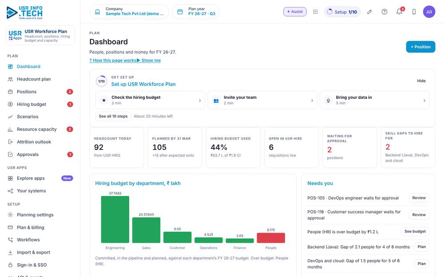Click the star icon on Check the hiring budget
The width and height of the screenshot is (444, 277).
(x=104, y=100)
